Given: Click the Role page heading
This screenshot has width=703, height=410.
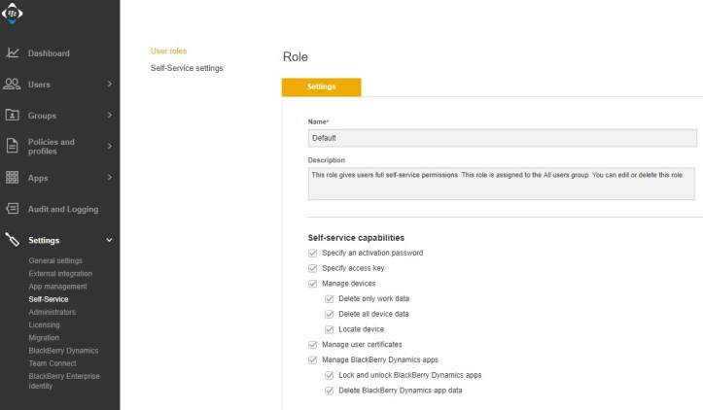Looking at the screenshot, I should (296, 57).
